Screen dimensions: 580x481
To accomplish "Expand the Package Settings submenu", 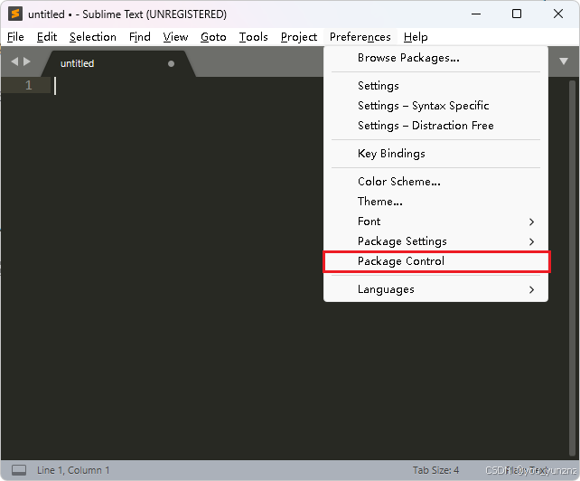I will click(x=435, y=241).
